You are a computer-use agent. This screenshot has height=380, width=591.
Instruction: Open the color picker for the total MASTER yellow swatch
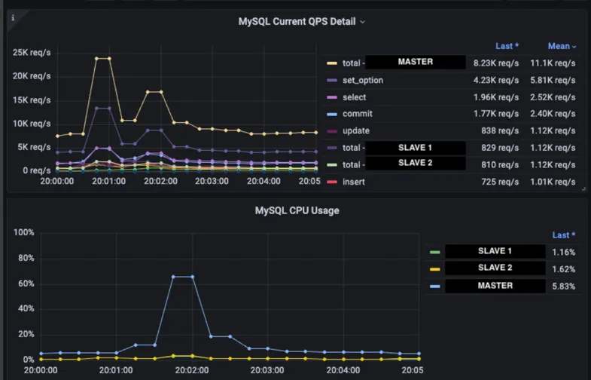[332, 63]
